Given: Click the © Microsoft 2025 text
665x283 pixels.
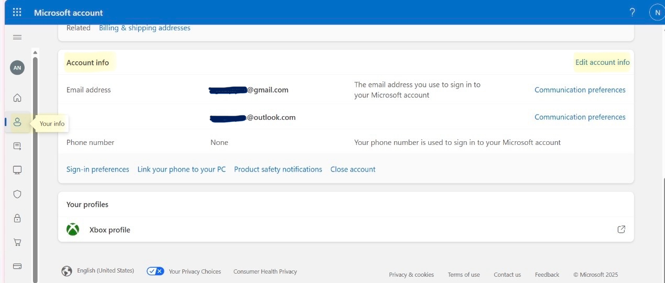Looking at the screenshot, I should (595, 275).
